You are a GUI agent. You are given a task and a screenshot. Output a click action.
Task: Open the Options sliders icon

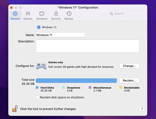click(x=28, y=14)
